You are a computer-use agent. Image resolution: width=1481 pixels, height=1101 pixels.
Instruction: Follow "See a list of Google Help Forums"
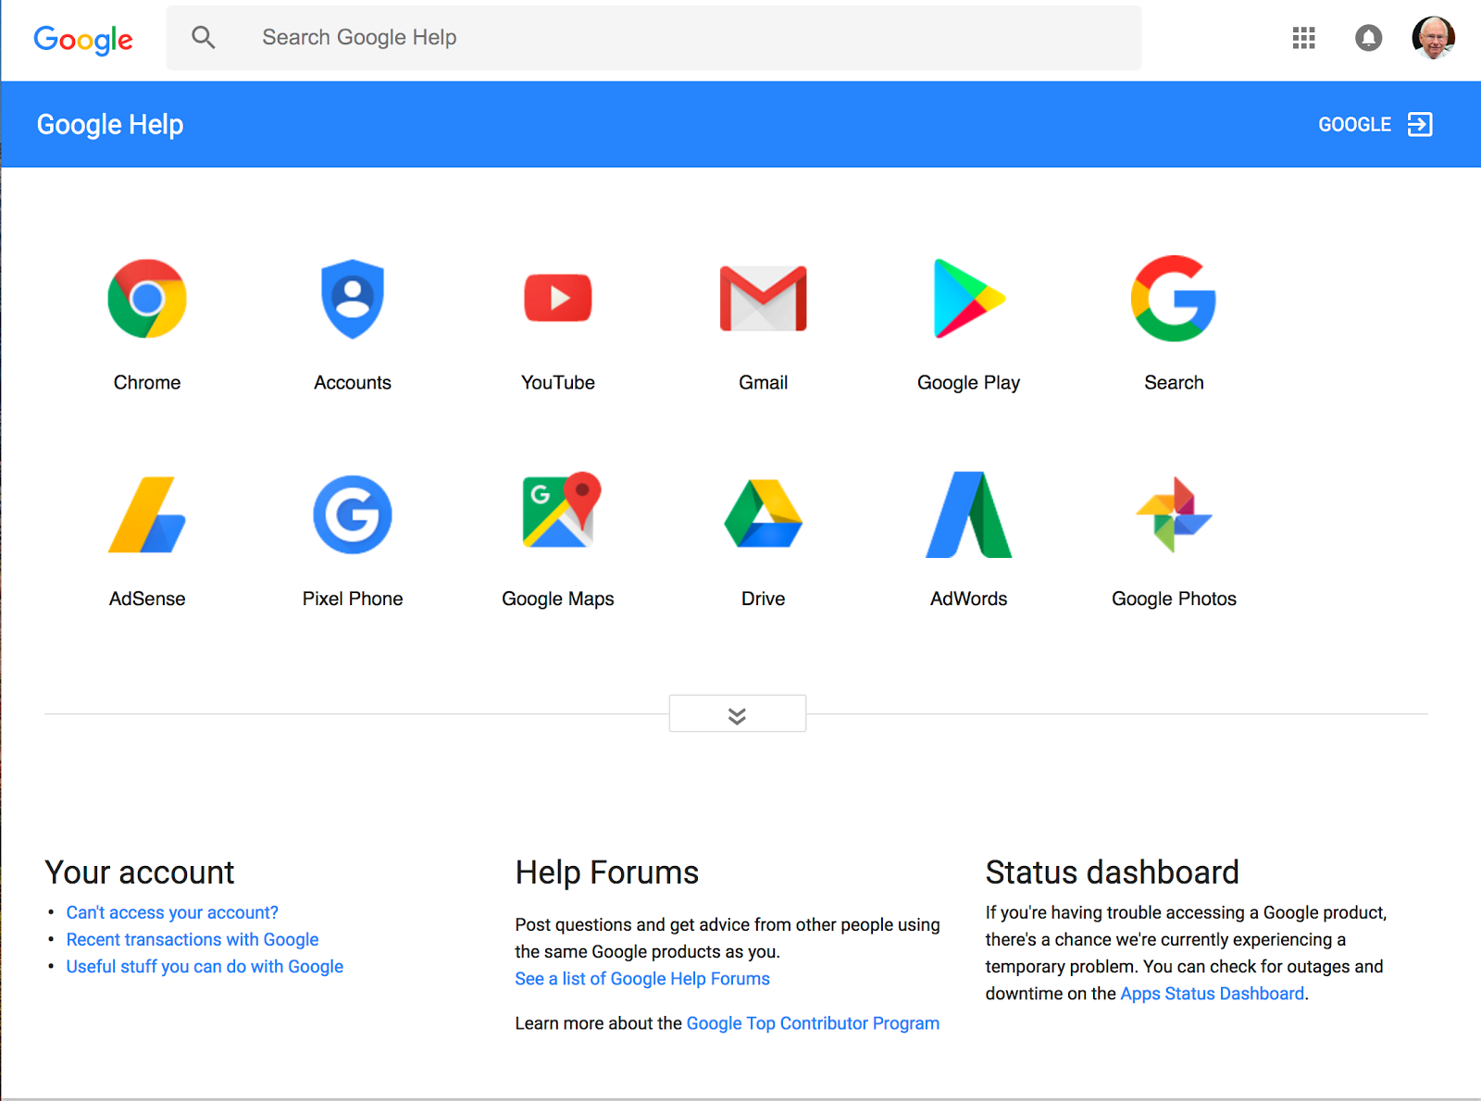click(x=642, y=979)
